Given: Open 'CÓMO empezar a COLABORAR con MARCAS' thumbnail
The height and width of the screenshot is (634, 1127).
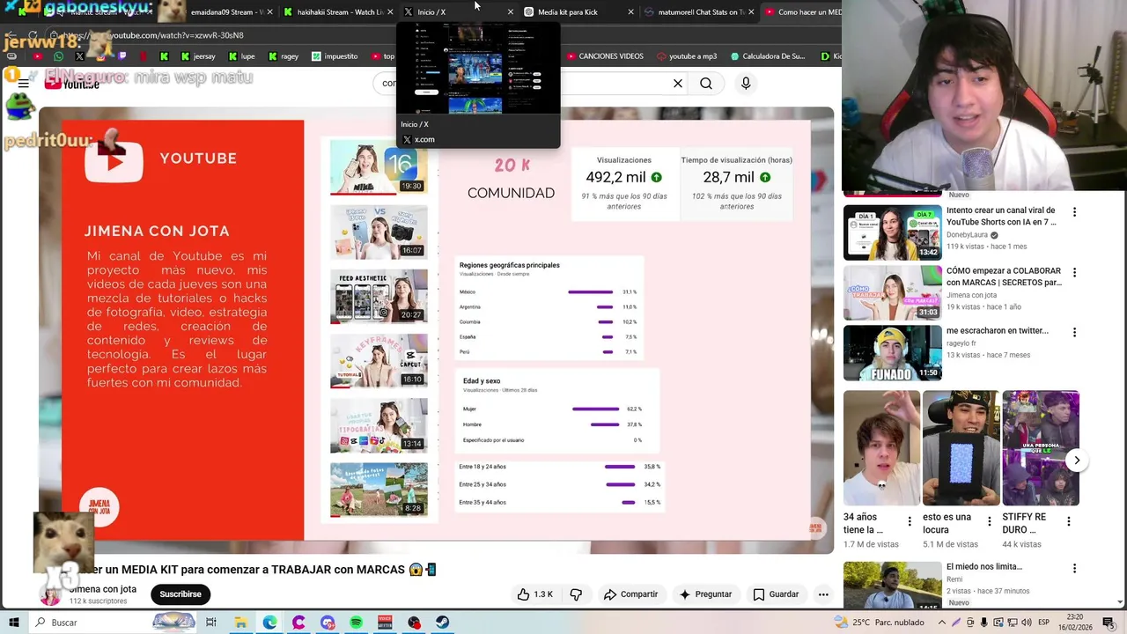Looking at the screenshot, I should coord(893,293).
